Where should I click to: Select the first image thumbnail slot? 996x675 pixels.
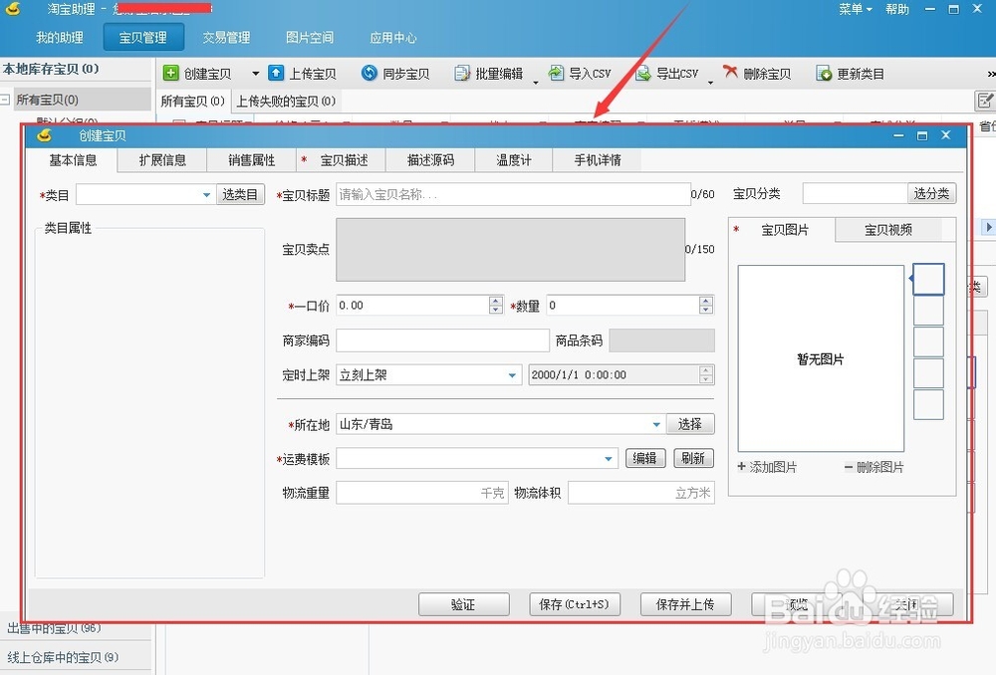(928, 280)
